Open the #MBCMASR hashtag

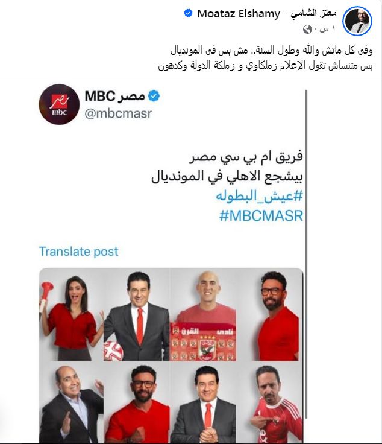[x=261, y=216]
